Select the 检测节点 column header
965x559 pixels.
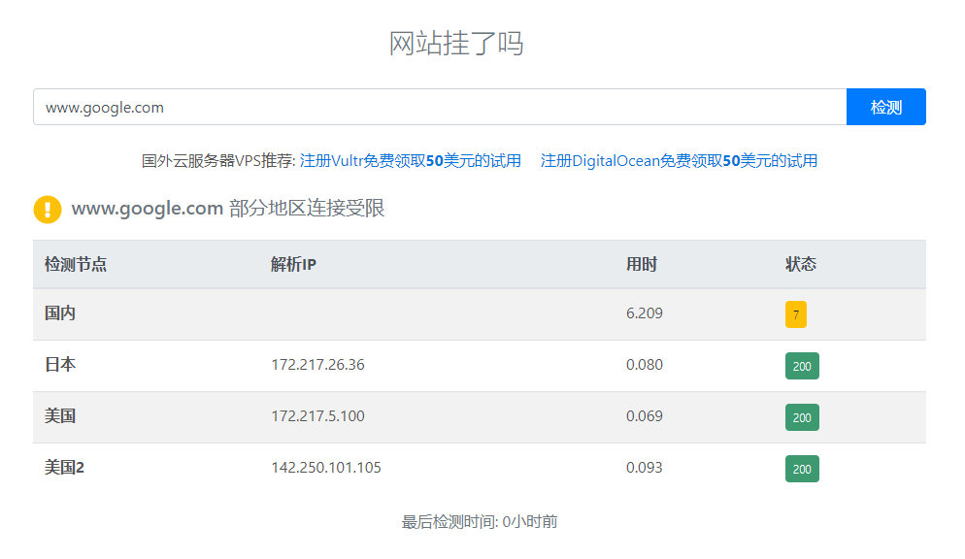point(76,264)
